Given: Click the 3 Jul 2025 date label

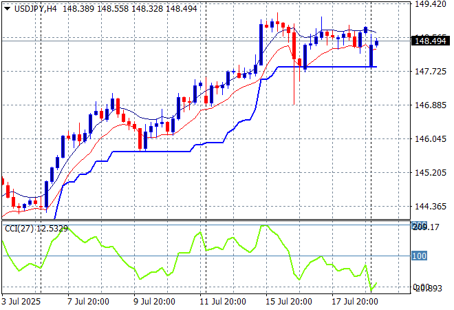Looking at the screenshot, I should 22,302.
